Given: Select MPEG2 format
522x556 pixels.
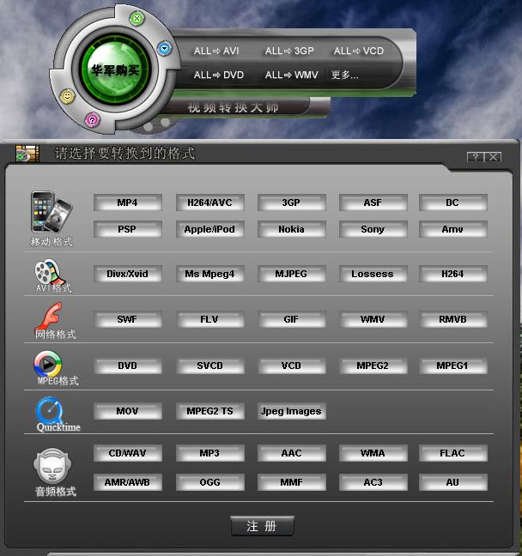Looking at the screenshot, I should pyautogui.click(x=373, y=366).
